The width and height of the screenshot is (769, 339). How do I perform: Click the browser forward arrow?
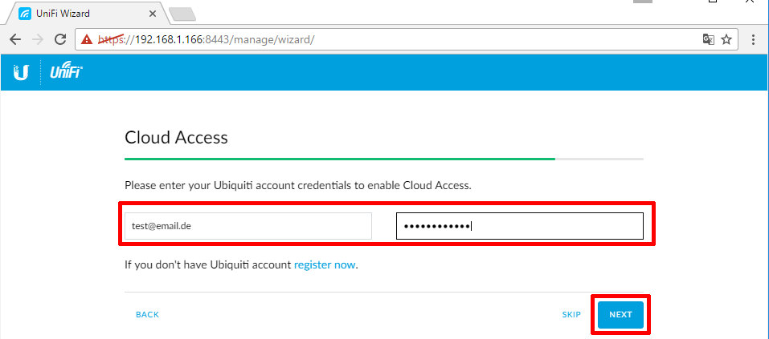tap(38, 39)
